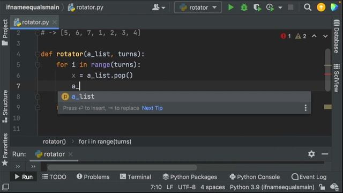Open rotator run configuration dropdown

pyautogui.click(x=198, y=8)
